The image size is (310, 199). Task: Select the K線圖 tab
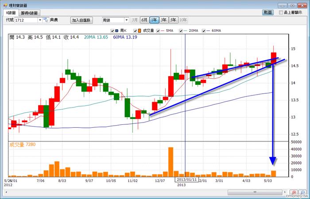[11, 13]
